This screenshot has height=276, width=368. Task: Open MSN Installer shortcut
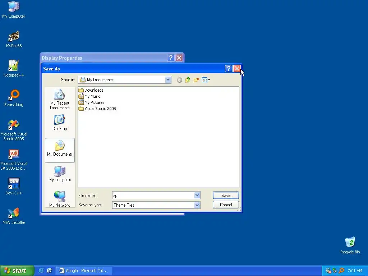(14, 216)
